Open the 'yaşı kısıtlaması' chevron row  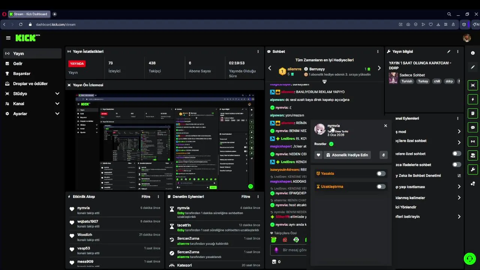point(459,187)
